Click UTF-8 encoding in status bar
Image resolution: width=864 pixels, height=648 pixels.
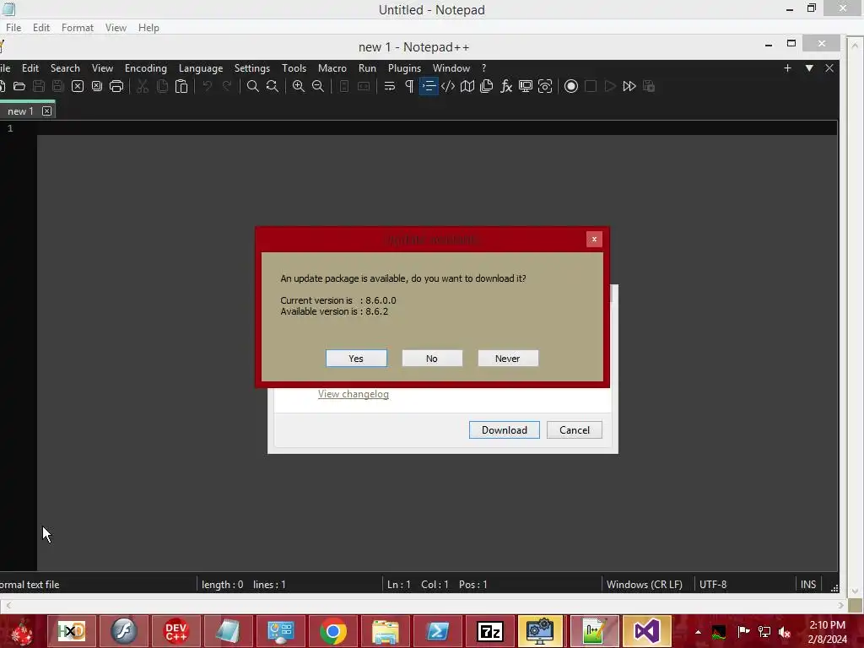[712, 585]
